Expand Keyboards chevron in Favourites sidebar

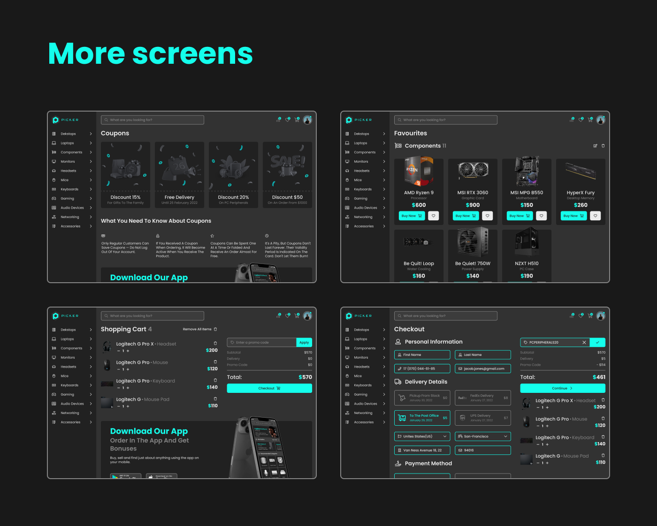point(384,189)
